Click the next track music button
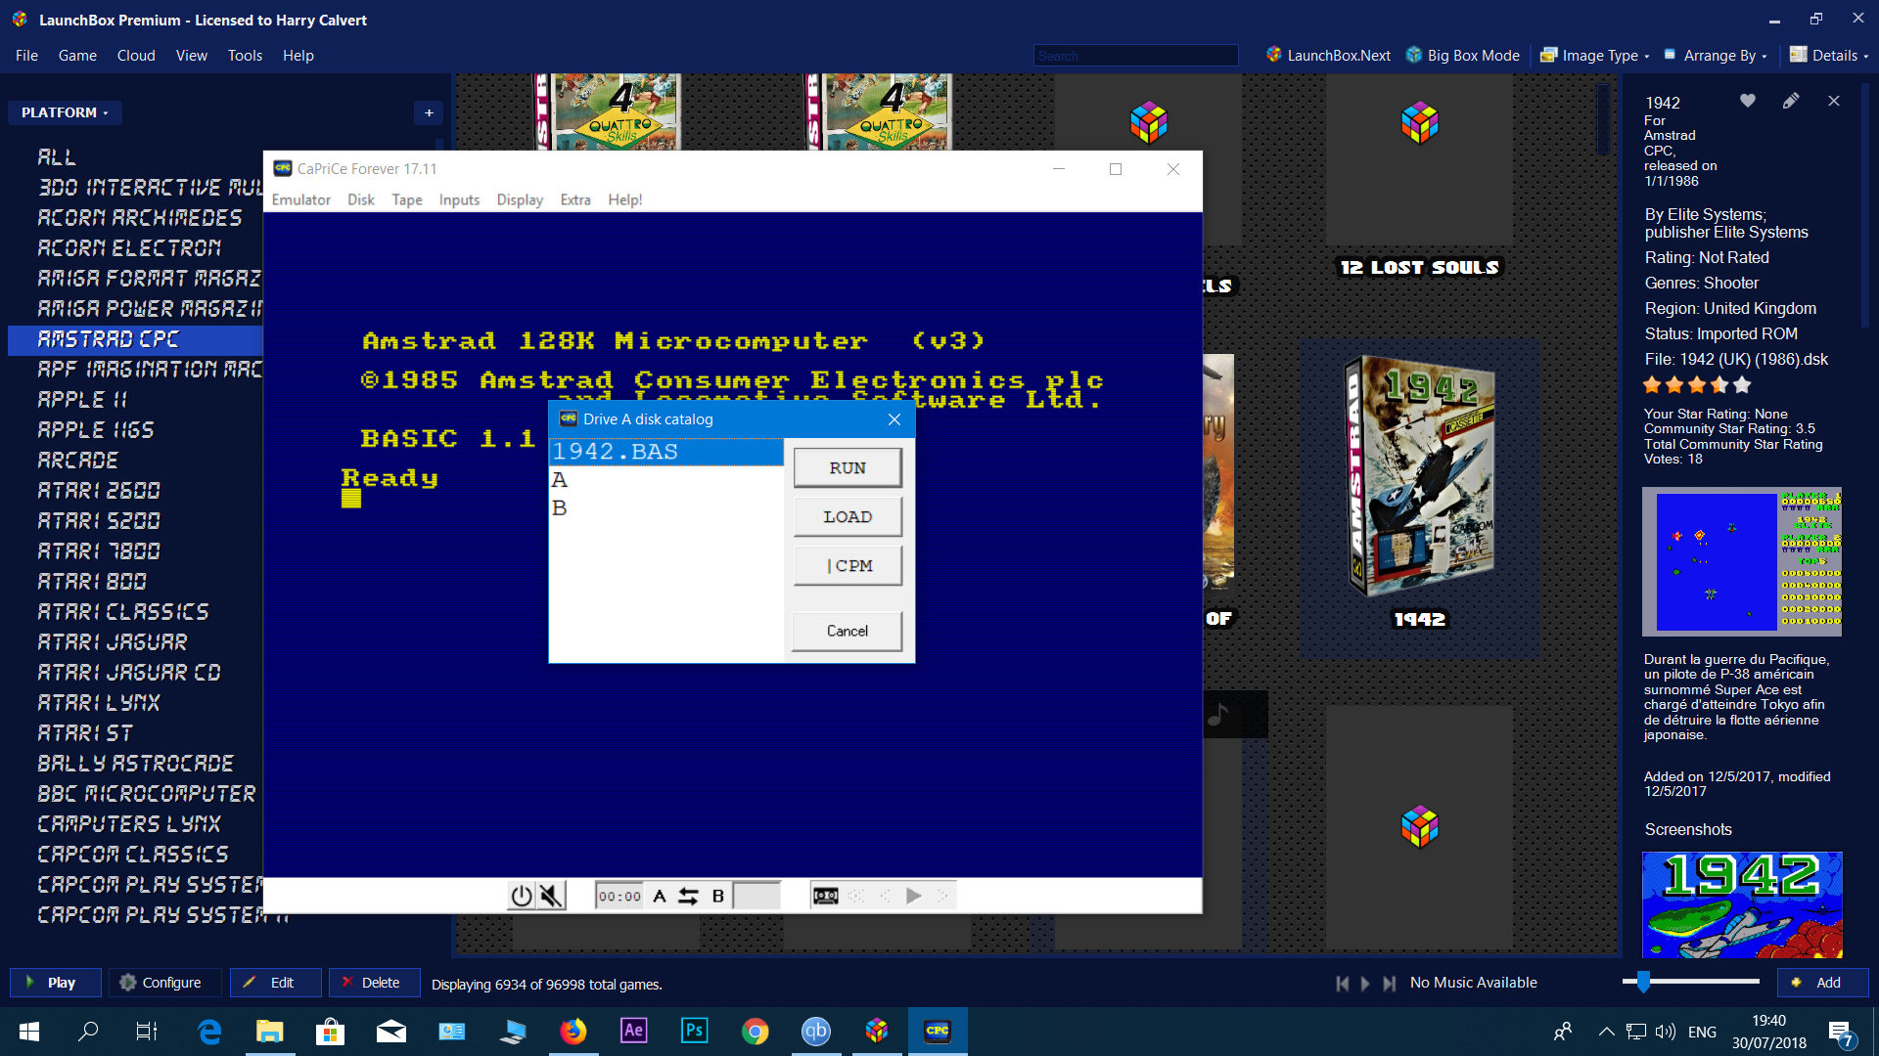This screenshot has height=1056, width=1879. (x=1390, y=983)
